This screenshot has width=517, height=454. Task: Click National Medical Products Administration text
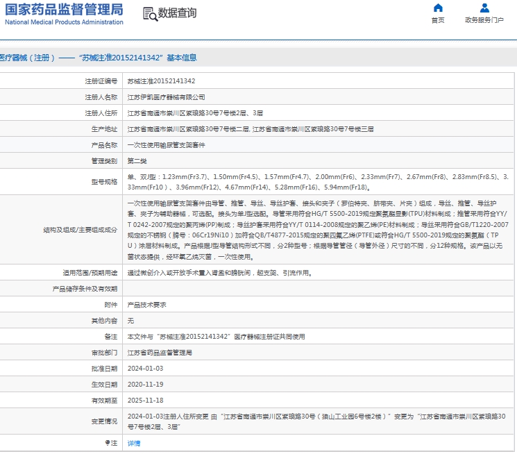click(64, 22)
